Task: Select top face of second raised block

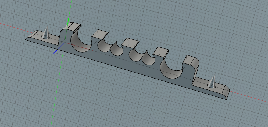Action: click(99, 34)
